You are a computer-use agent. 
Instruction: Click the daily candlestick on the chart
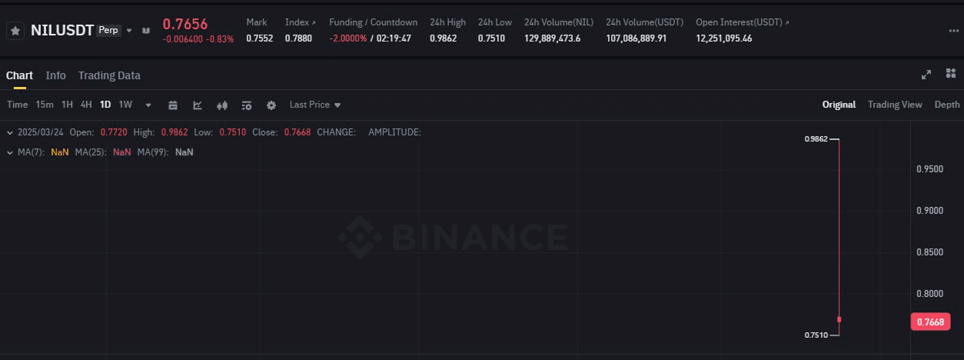839,237
